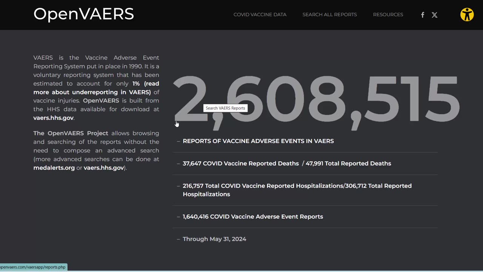This screenshot has width=483, height=272.
Task: Go to the OpenVAERS home logo
Action: pos(84,14)
